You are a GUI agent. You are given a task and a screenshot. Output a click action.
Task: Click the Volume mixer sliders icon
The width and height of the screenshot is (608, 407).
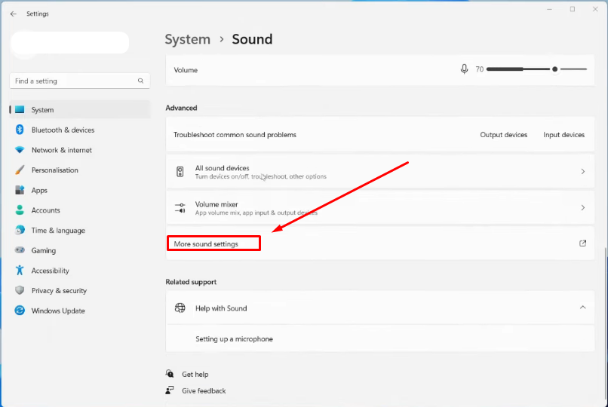180,208
